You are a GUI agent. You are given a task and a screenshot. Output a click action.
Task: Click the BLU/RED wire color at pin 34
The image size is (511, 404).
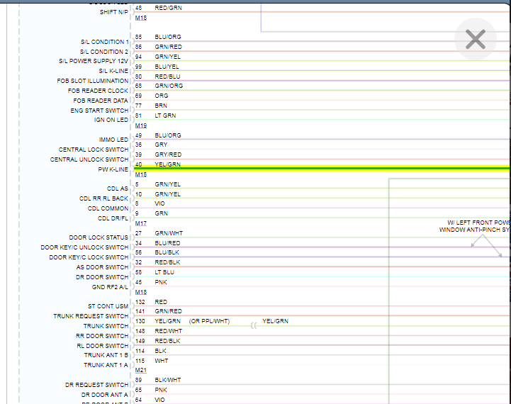click(167, 243)
